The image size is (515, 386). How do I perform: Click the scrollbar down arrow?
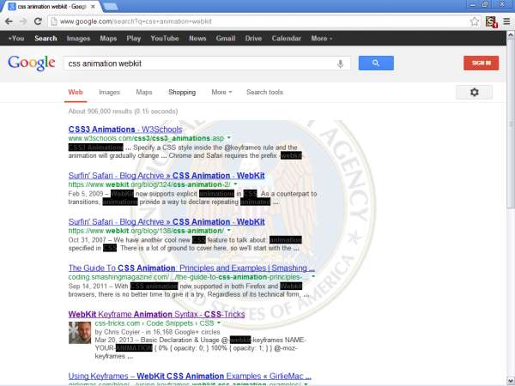pos(511,381)
